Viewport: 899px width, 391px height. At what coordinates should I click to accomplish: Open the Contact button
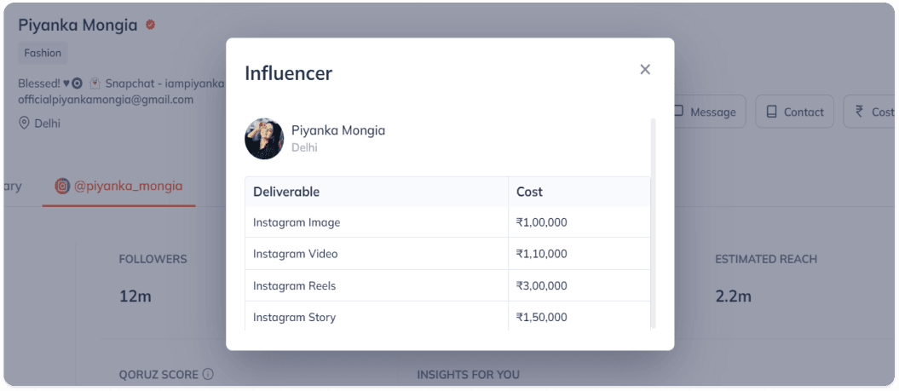(795, 112)
